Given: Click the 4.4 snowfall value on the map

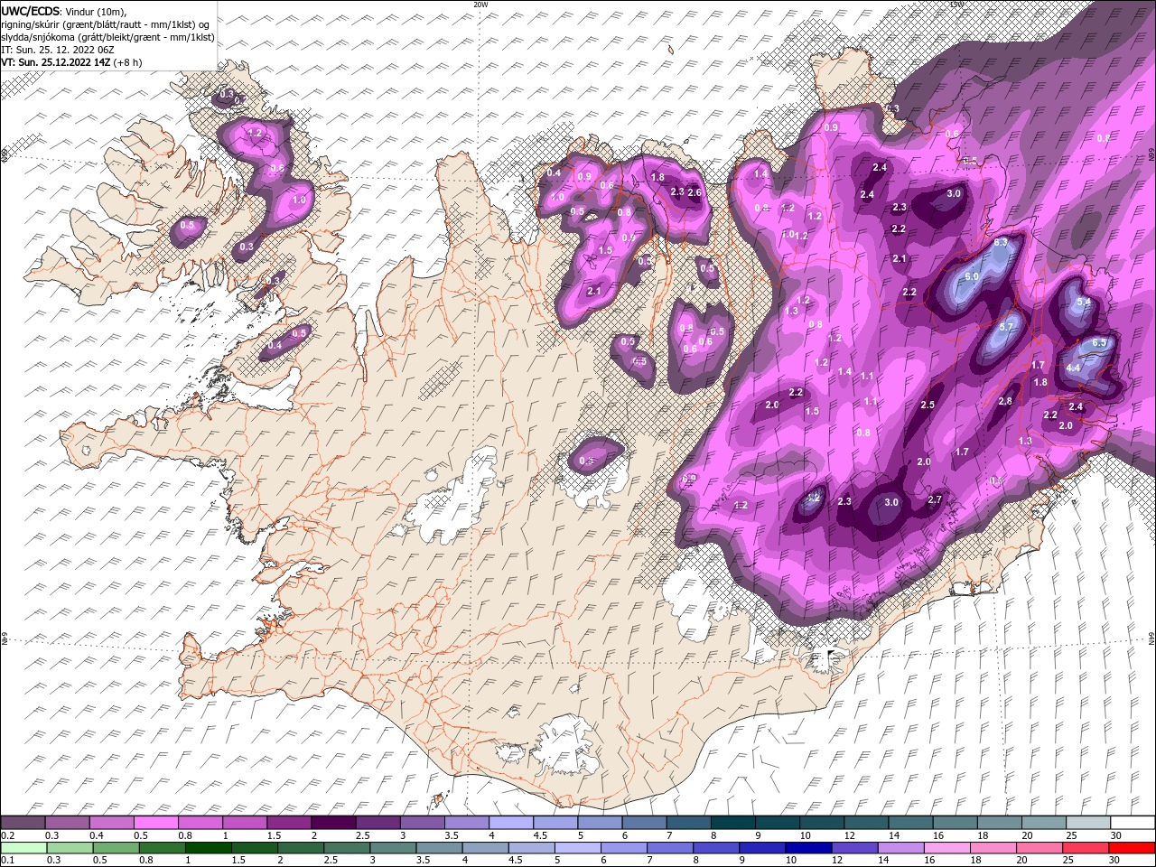Looking at the screenshot, I should point(1073,368).
